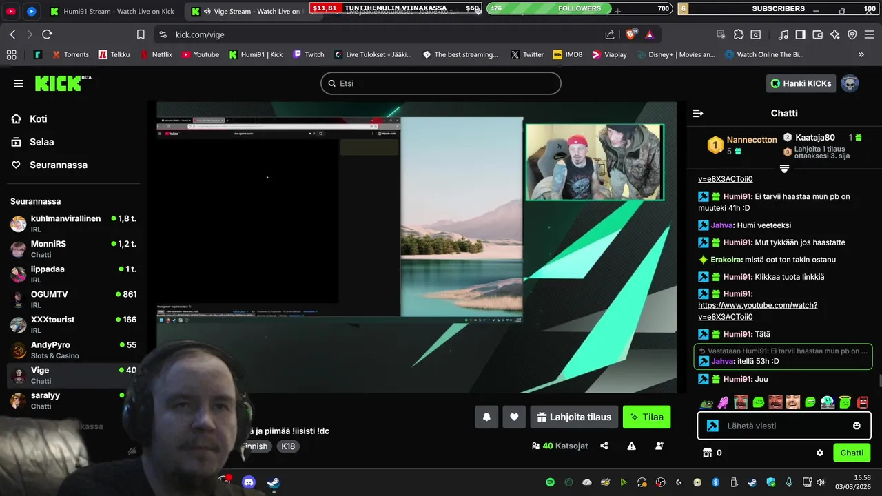Viewport: 882px width, 496px height.
Task: Click Kaataja80 in the leaderboard
Action: (815, 138)
